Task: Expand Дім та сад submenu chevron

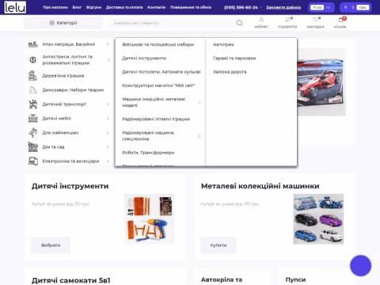Action: (x=108, y=147)
